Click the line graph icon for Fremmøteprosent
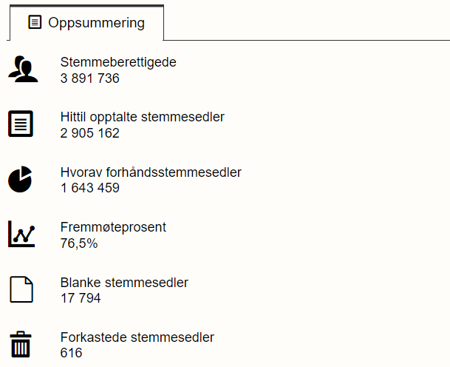 point(21,234)
